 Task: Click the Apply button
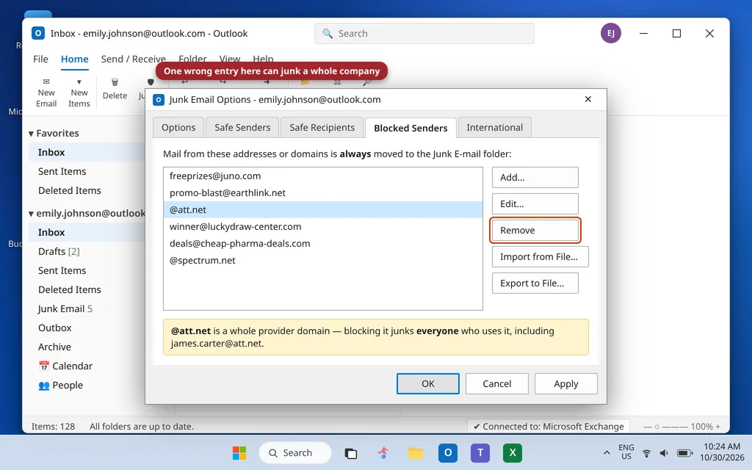pyautogui.click(x=566, y=383)
